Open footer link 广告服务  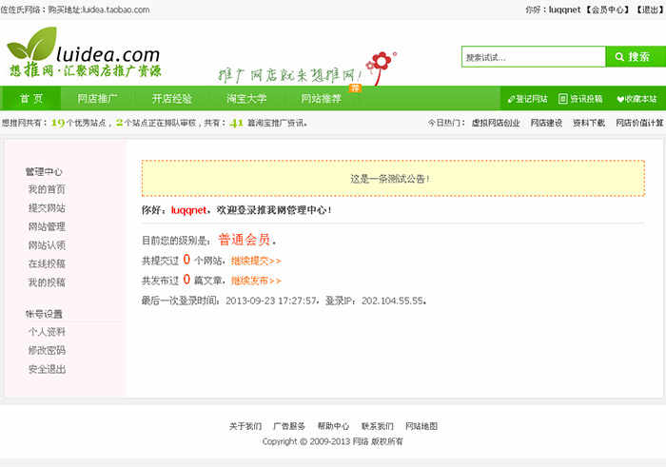click(x=289, y=426)
